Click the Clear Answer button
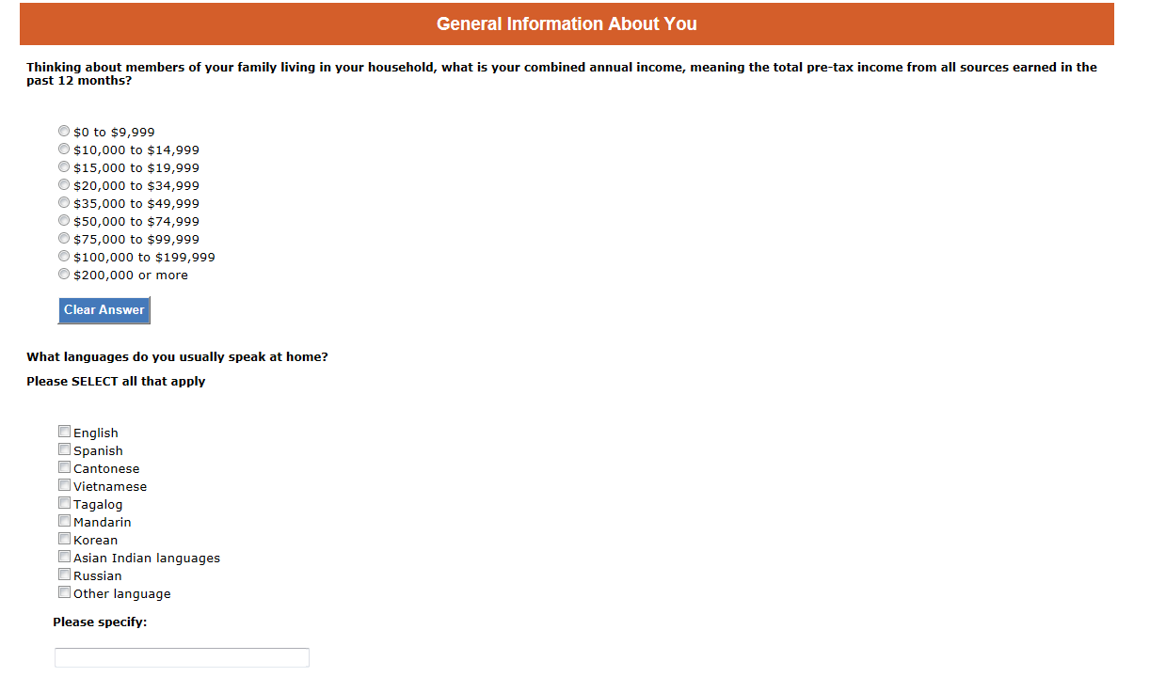The height and width of the screenshot is (677, 1150). [x=104, y=310]
